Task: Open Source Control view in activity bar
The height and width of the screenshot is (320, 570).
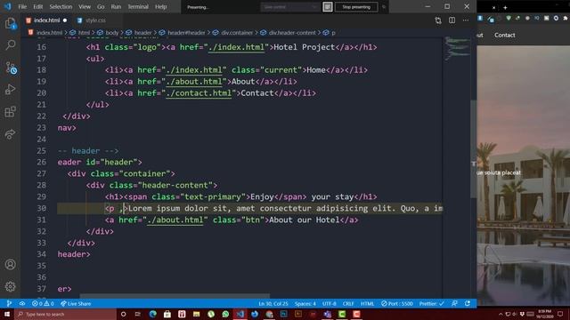Action: point(10,68)
